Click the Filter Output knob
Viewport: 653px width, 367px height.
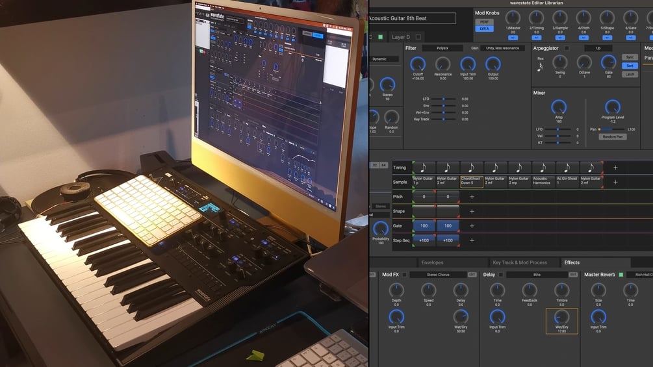(x=493, y=64)
